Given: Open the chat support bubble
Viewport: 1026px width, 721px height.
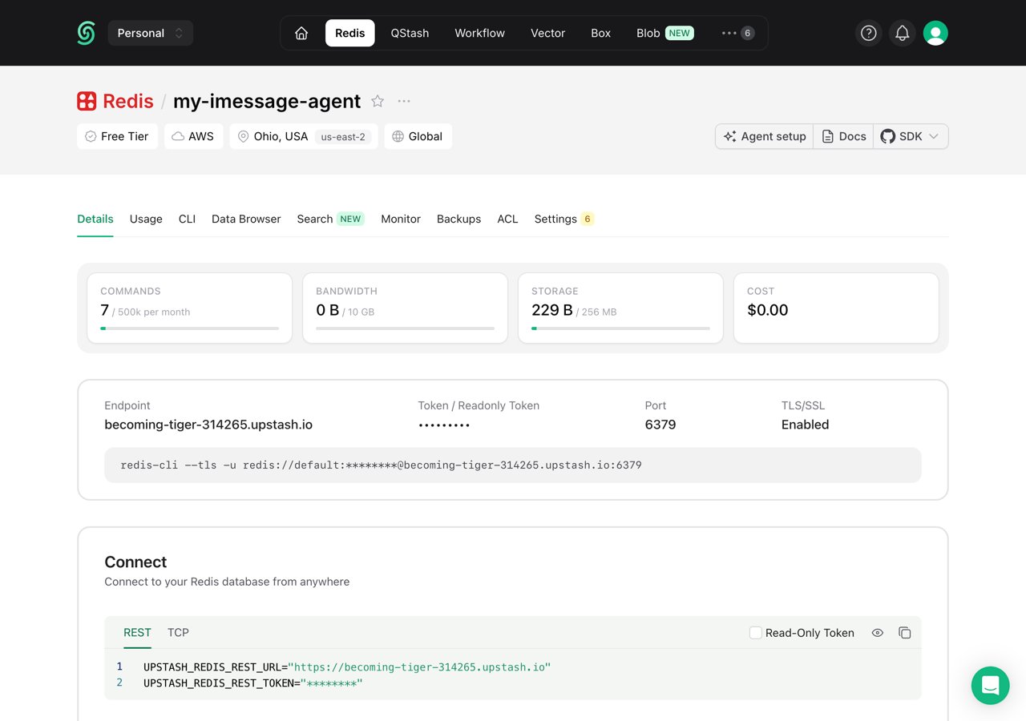Looking at the screenshot, I should [x=990, y=686].
